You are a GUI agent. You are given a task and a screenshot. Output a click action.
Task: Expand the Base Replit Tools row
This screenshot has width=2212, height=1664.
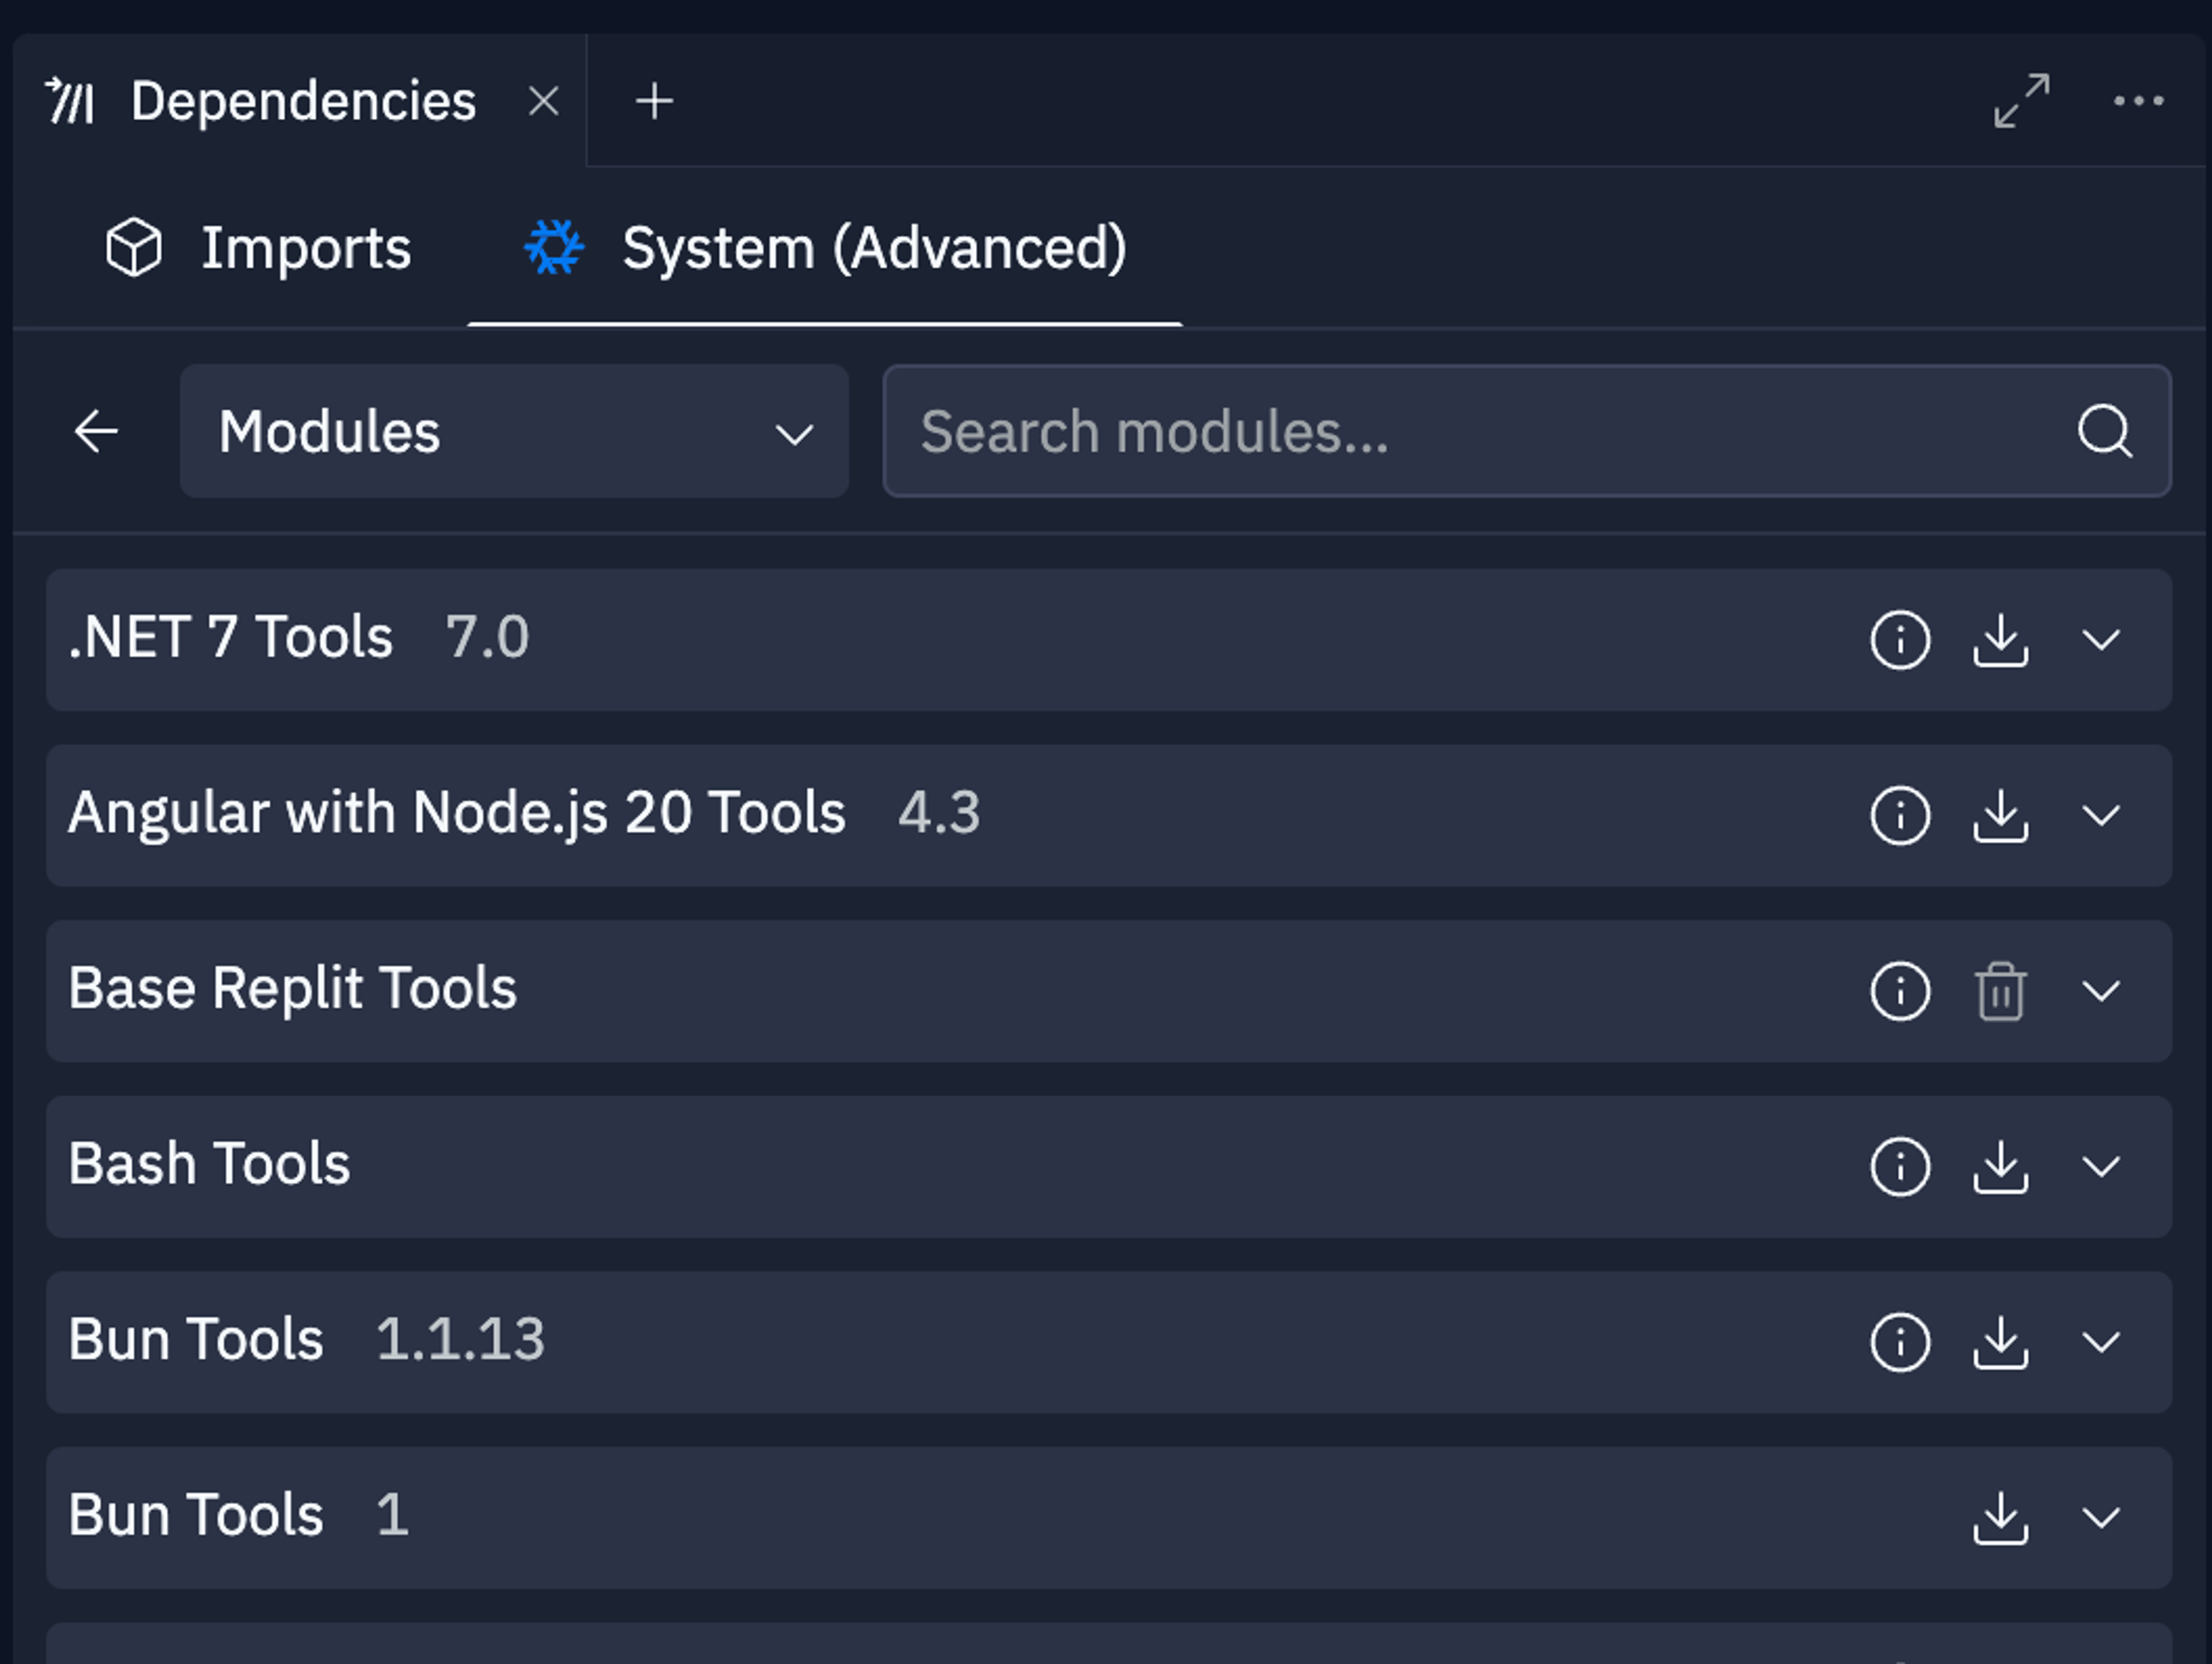click(x=2101, y=991)
